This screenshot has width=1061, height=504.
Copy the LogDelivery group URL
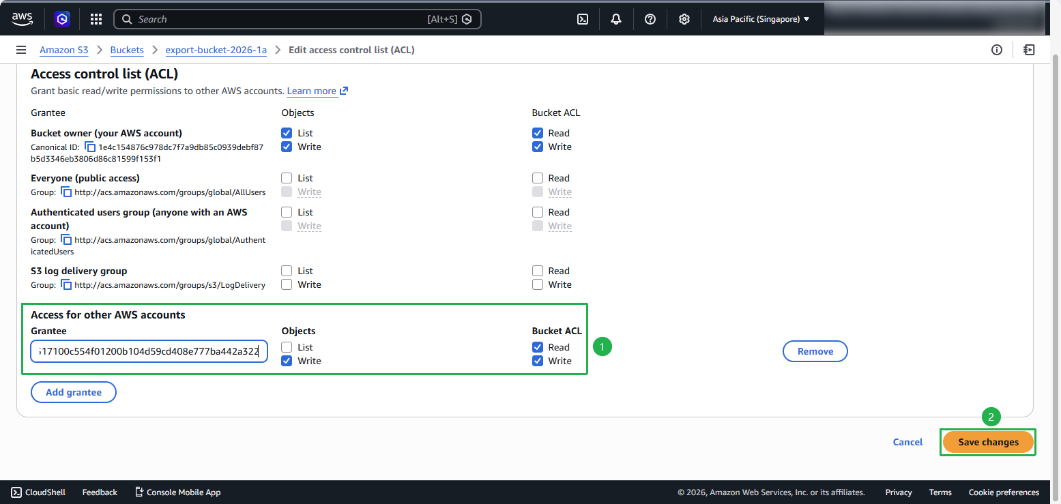click(66, 284)
